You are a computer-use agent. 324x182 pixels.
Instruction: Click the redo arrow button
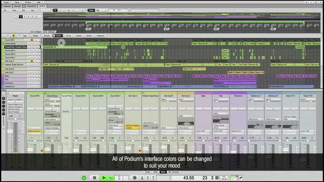(48, 10)
